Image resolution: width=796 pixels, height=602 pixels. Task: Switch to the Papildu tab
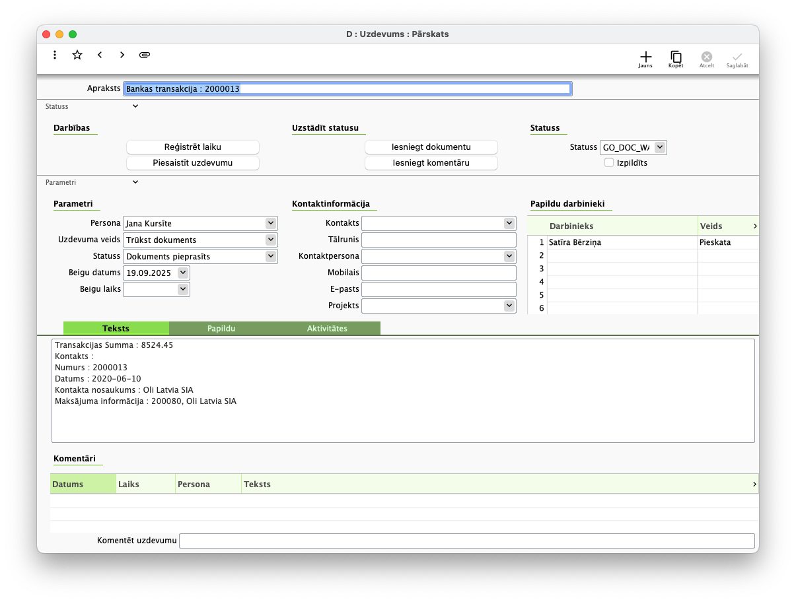pos(221,328)
